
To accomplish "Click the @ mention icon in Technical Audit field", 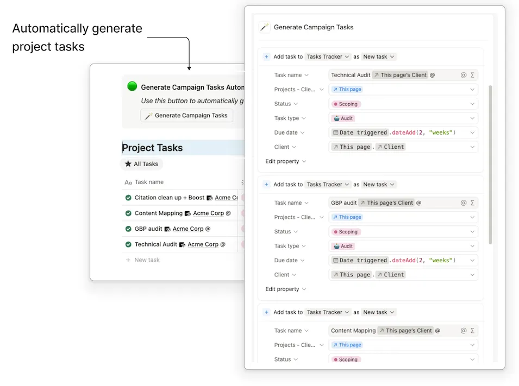I will pyautogui.click(x=464, y=75).
